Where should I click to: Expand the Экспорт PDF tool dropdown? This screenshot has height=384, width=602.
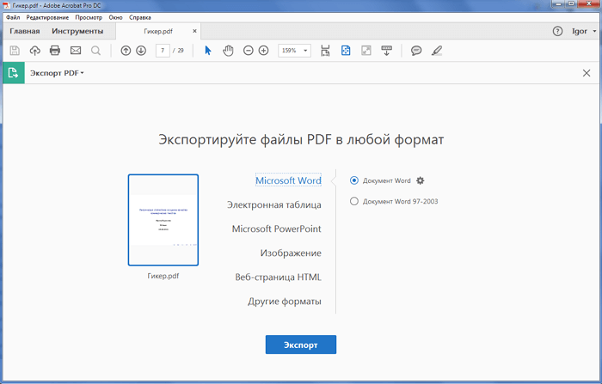tap(57, 73)
